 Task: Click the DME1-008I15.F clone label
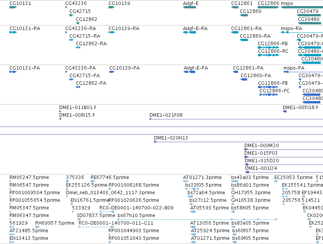[x=77, y=115]
